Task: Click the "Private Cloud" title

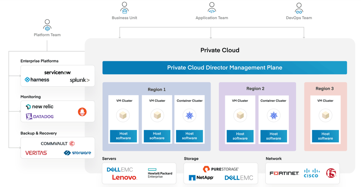Action: point(220,50)
